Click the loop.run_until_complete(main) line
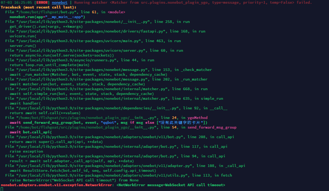Screen dimensions: 329x191 click(x=50, y=65)
